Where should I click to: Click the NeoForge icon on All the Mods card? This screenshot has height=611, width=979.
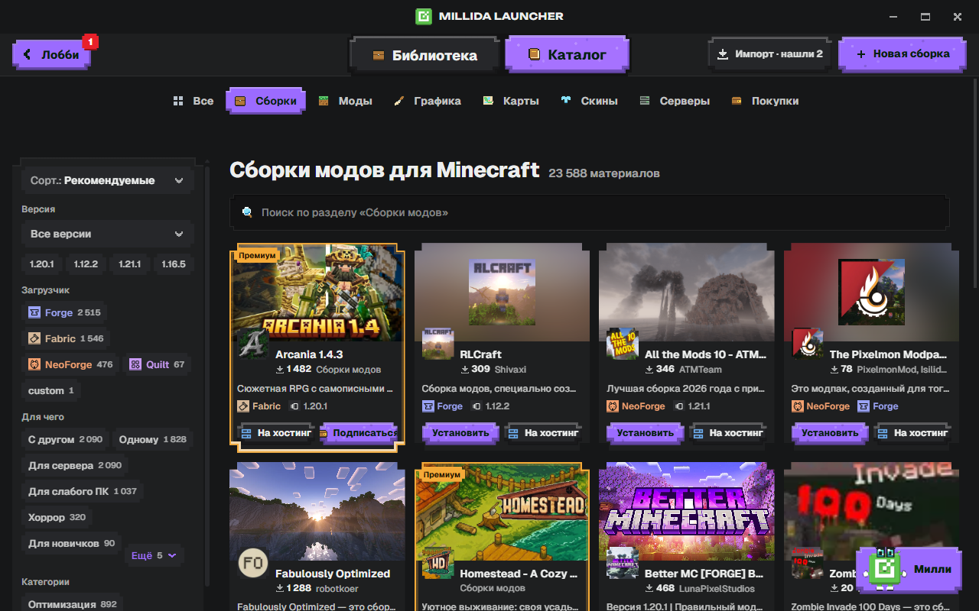[x=613, y=406]
